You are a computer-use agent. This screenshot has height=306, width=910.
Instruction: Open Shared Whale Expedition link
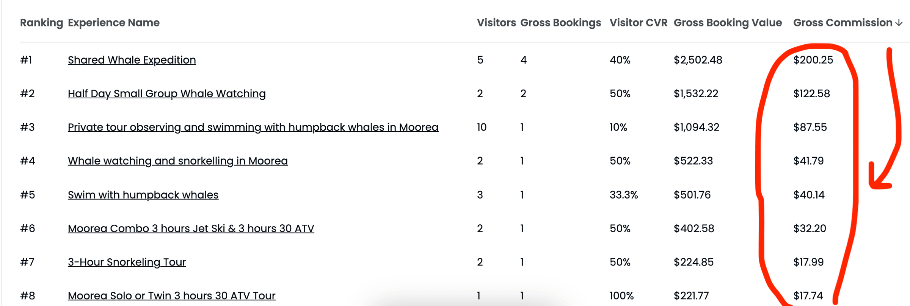(132, 60)
